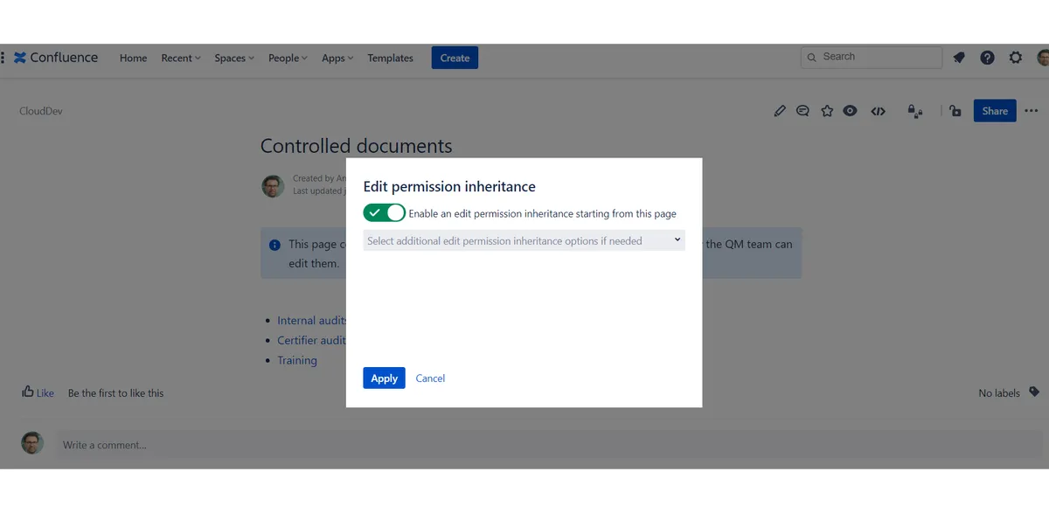The width and height of the screenshot is (1049, 513).
Task: Open the Internal audits link
Action: [x=312, y=320]
